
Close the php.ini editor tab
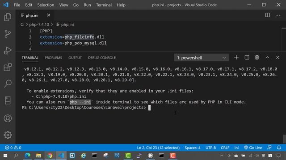(49, 15)
